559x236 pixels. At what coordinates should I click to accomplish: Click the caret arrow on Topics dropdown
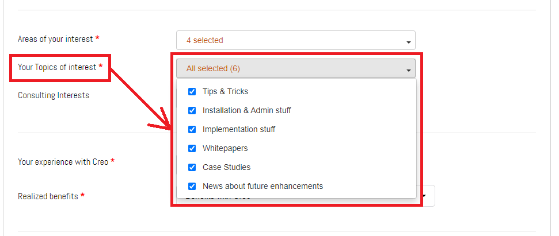point(408,70)
